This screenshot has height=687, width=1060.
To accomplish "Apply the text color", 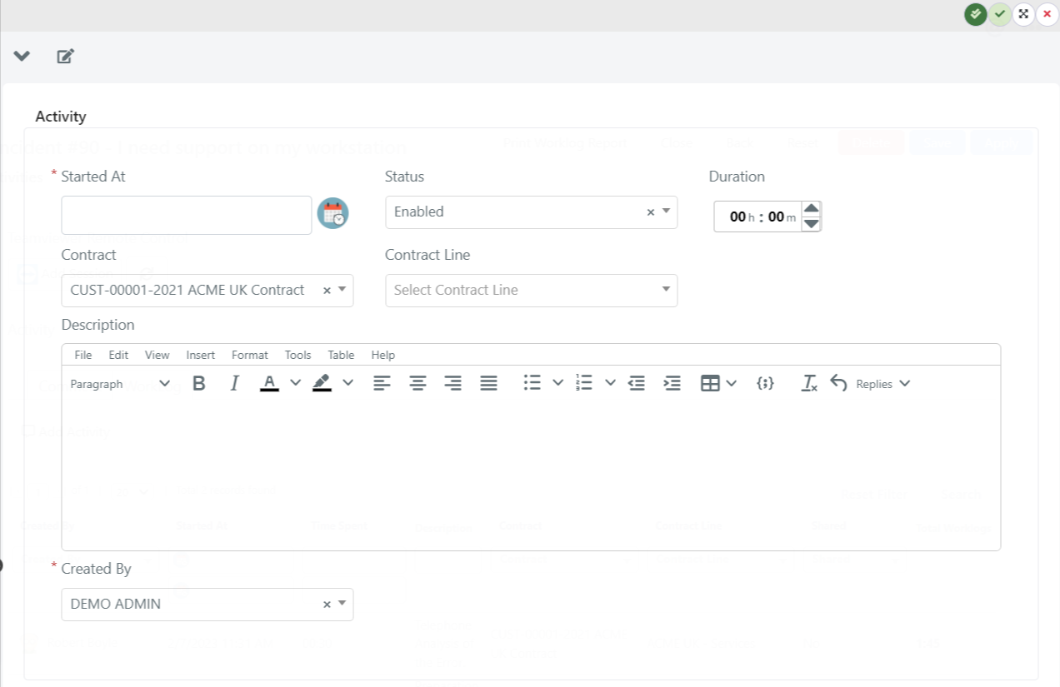I will pyautogui.click(x=269, y=384).
